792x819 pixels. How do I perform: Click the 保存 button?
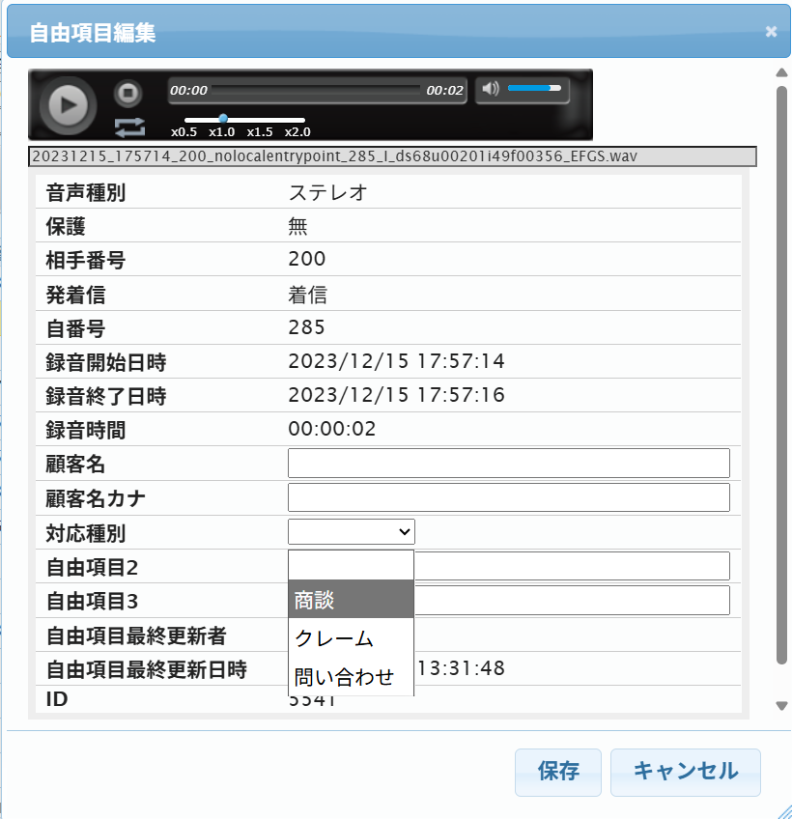tap(557, 772)
